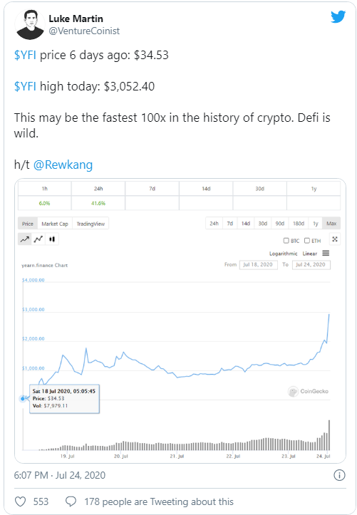Open the From date Jul 18, 2020 field
357x515 pixels.
[x=259, y=265]
